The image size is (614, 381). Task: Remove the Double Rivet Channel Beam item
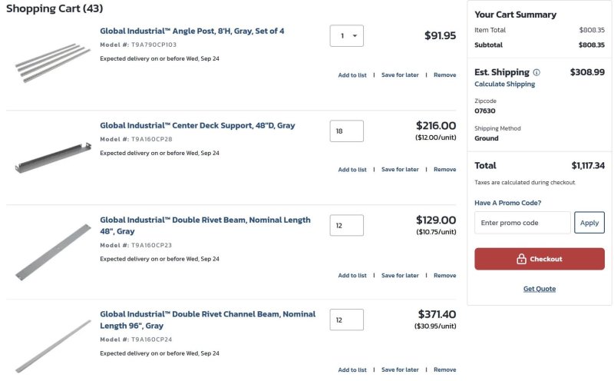[x=444, y=370]
